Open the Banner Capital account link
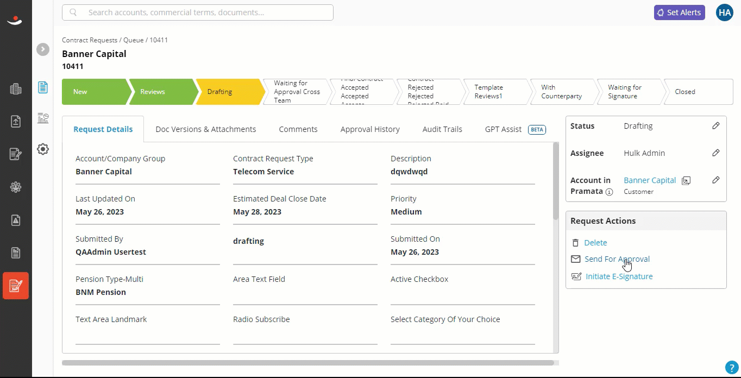741x378 pixels. tap(650, 180)
